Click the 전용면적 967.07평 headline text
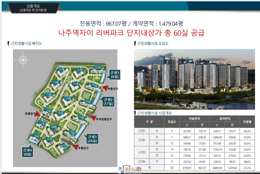Viewport: 260px width, 174px height. pos(103,24)
